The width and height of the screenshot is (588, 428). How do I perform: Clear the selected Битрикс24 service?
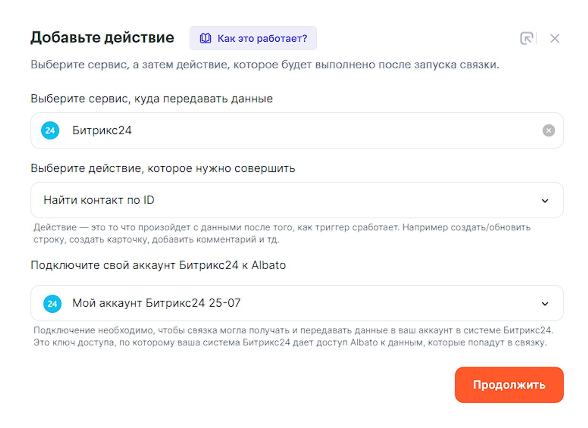point(548,130)
